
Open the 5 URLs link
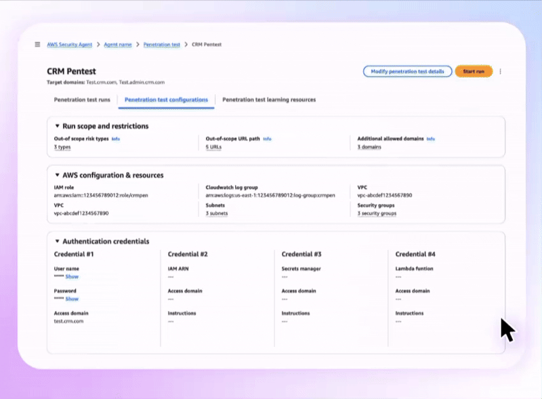coord(215,147)
